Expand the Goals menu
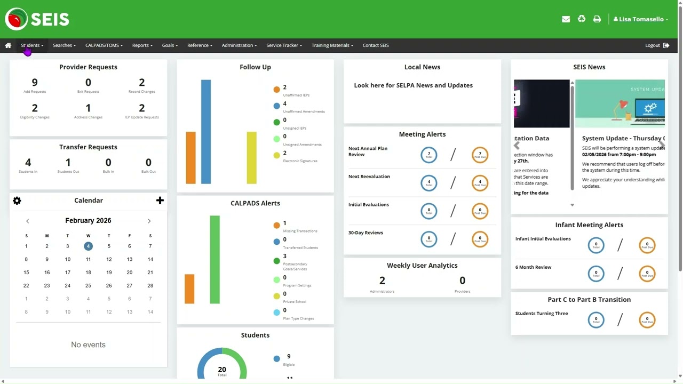This screenshot has width=683, height=384. coord(170,45)
